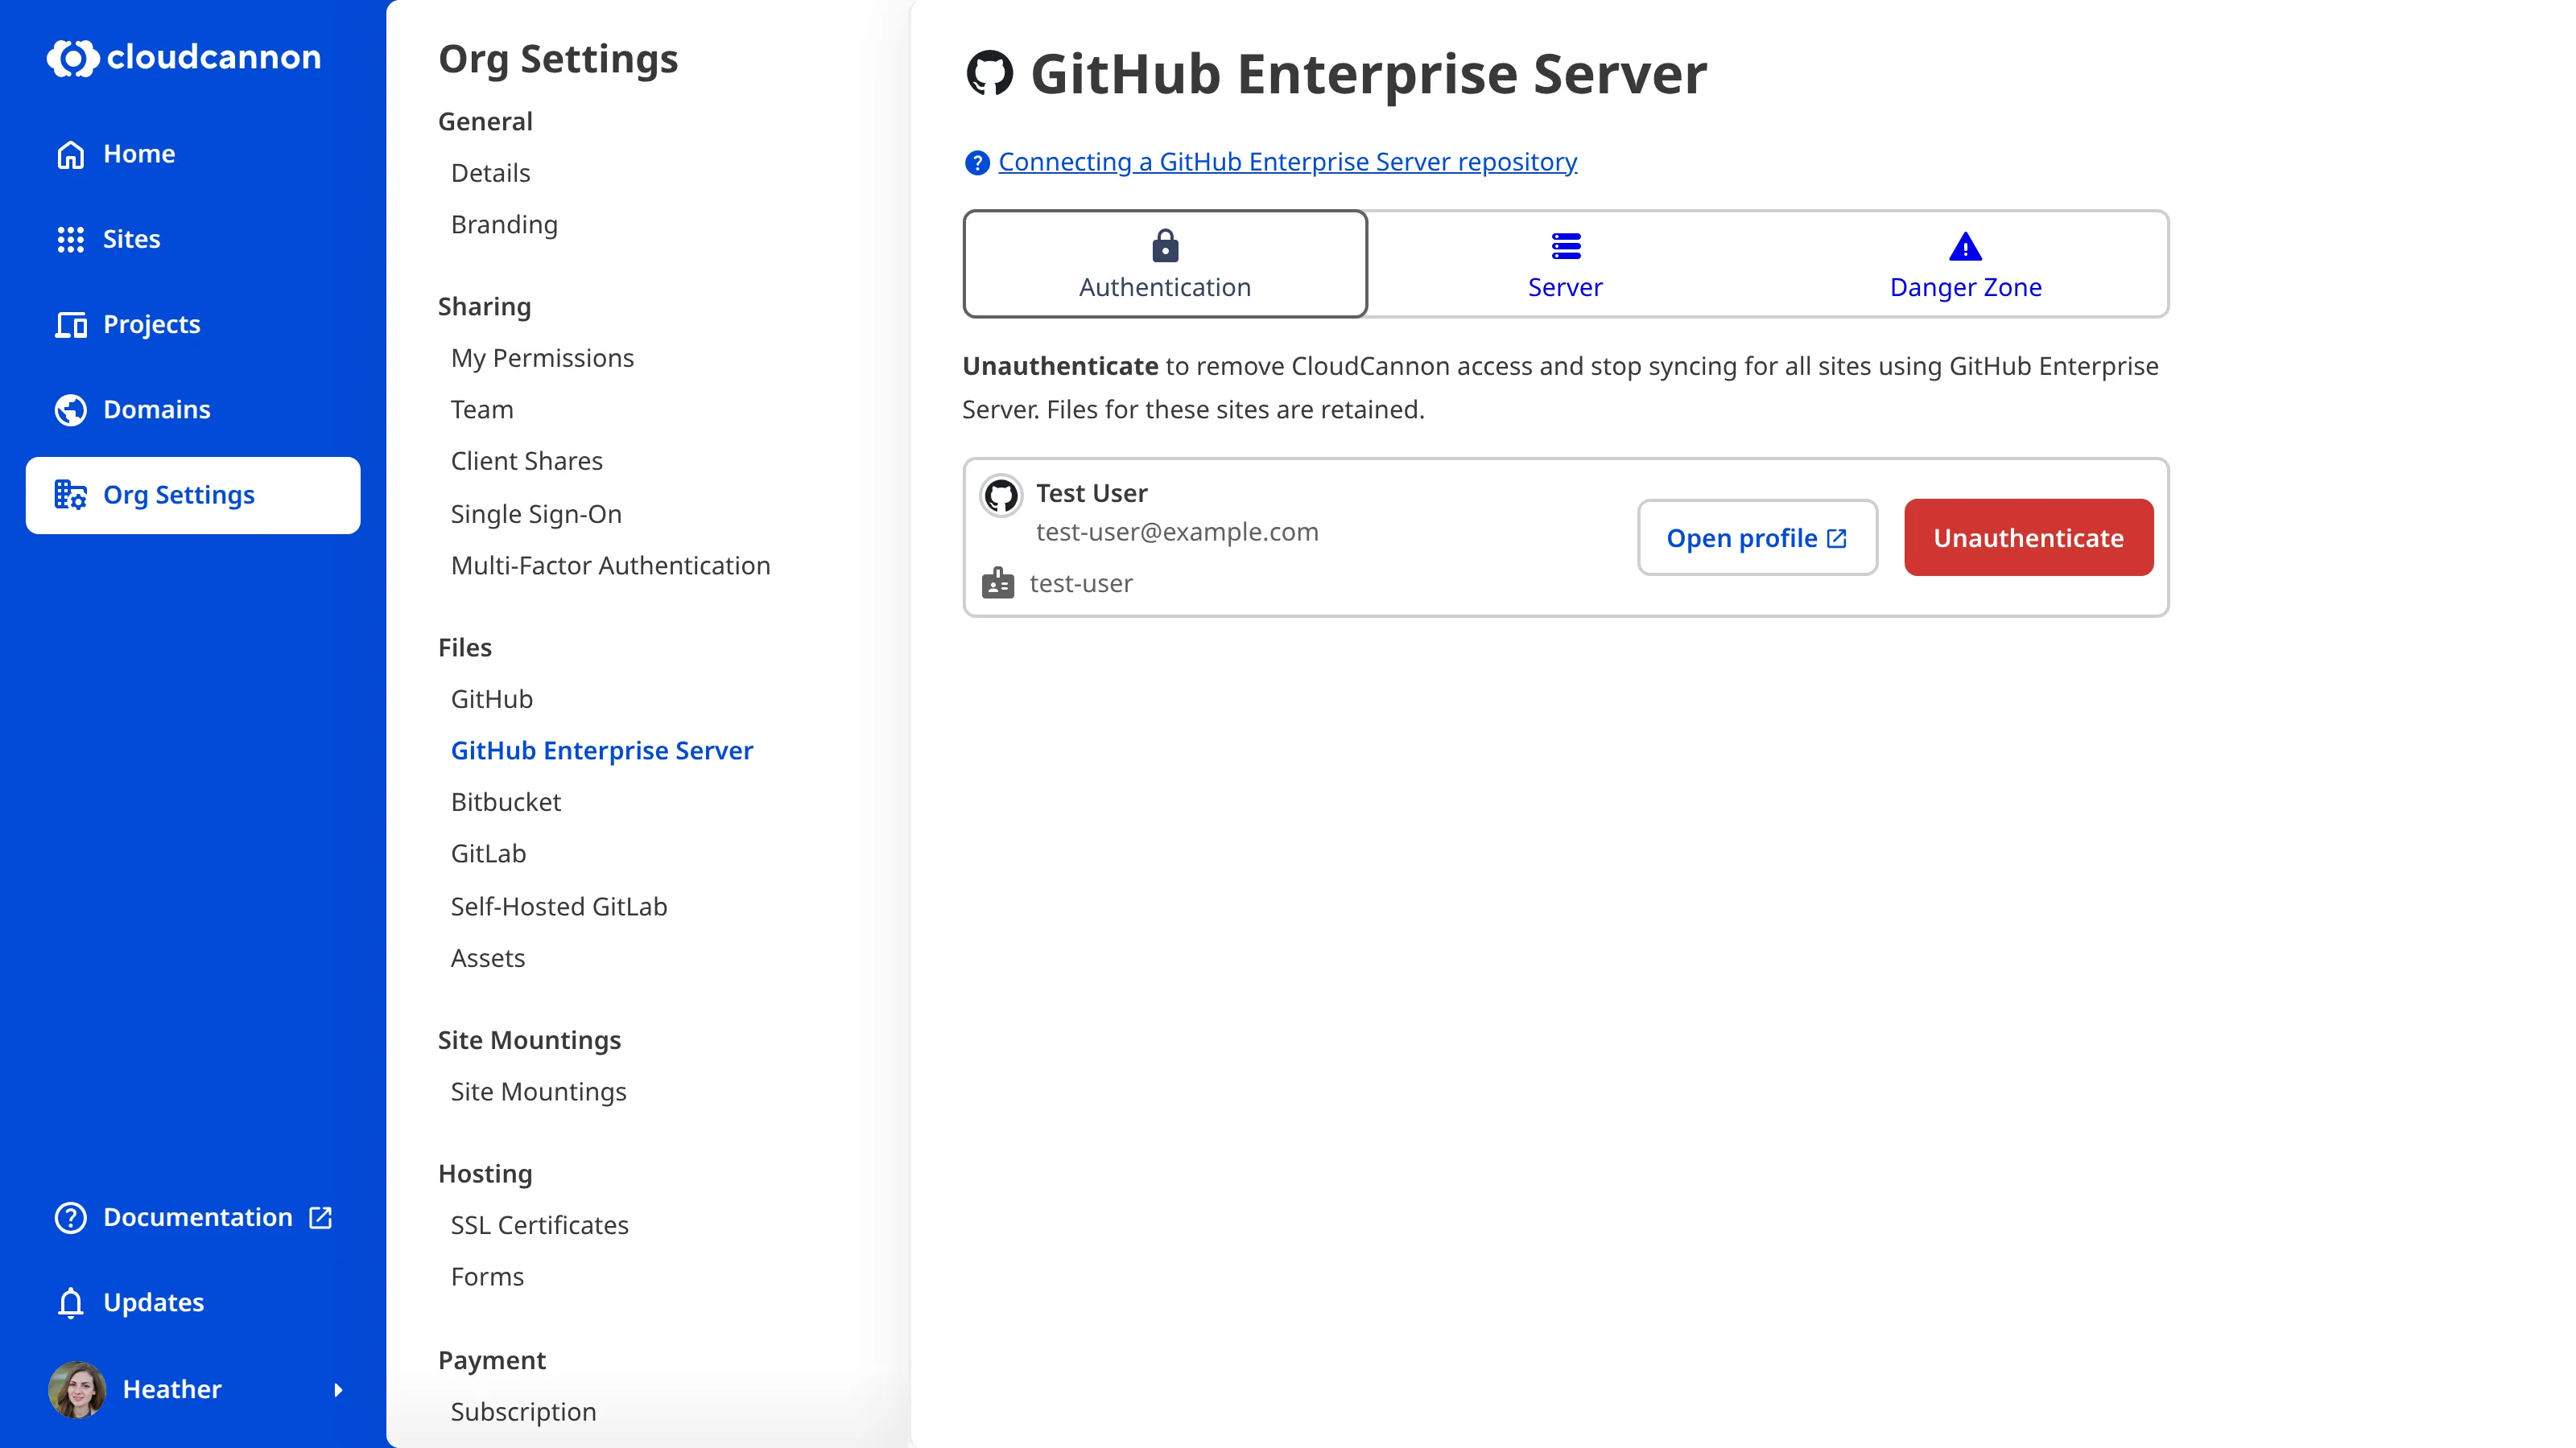This screenshot has height=1448, width=2576.
Task: Open Client Shares settings
Action: pos(526,461)
